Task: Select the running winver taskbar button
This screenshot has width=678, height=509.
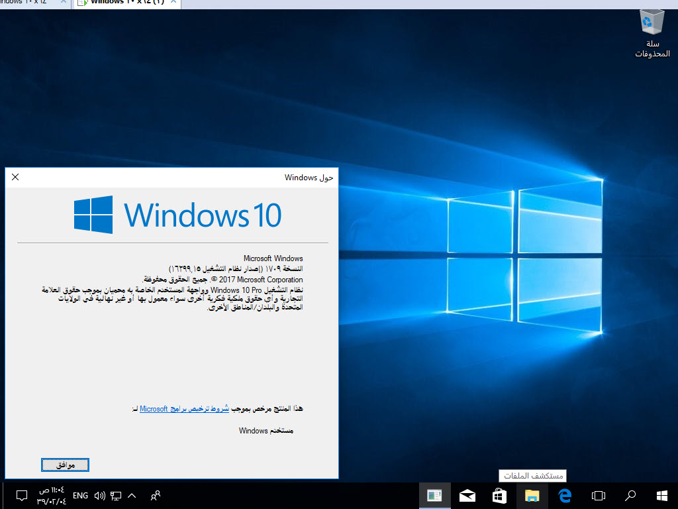Action: point(434,496)
